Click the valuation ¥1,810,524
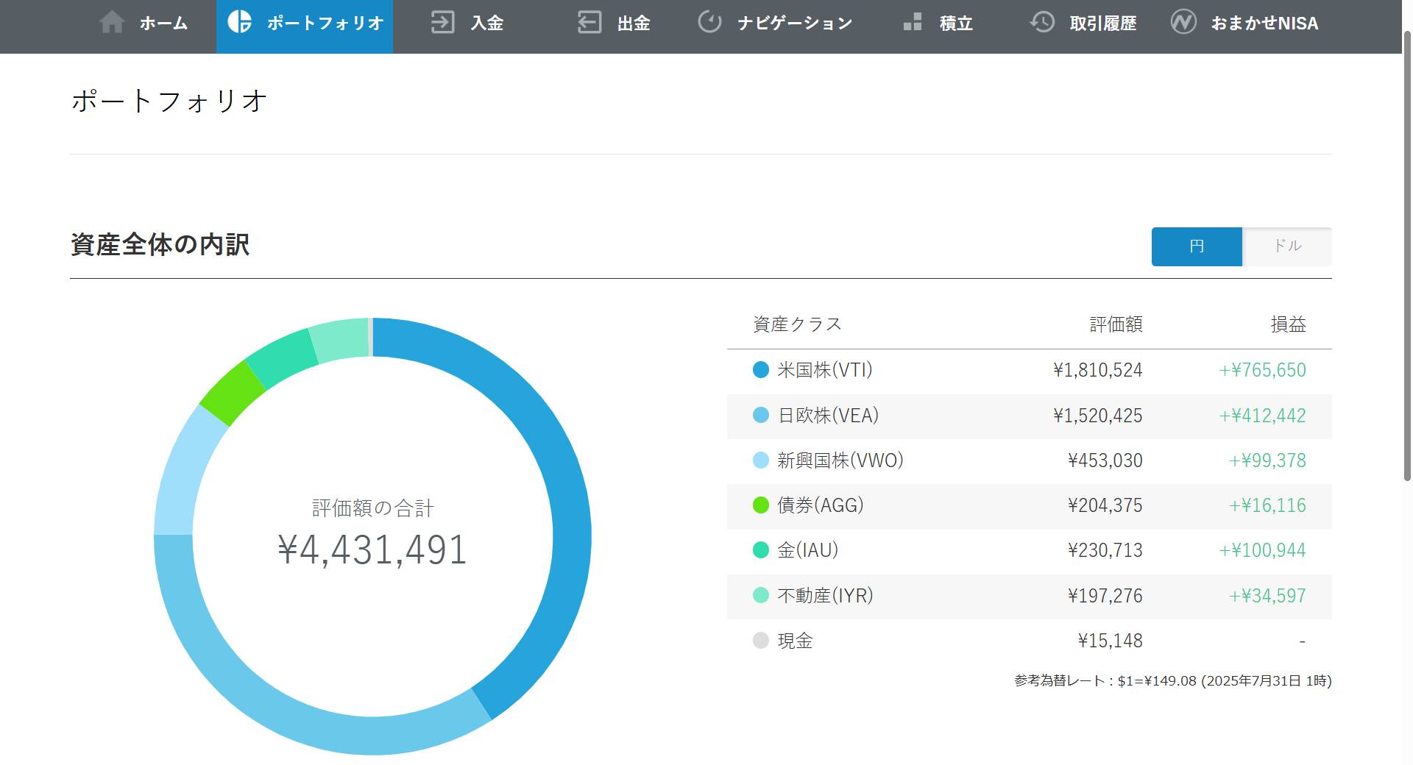 (x=1098, y=370)
